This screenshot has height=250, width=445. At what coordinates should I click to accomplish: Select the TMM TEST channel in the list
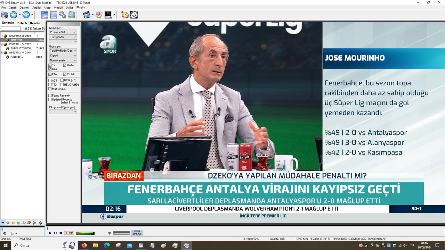click(x=16, y=40)
